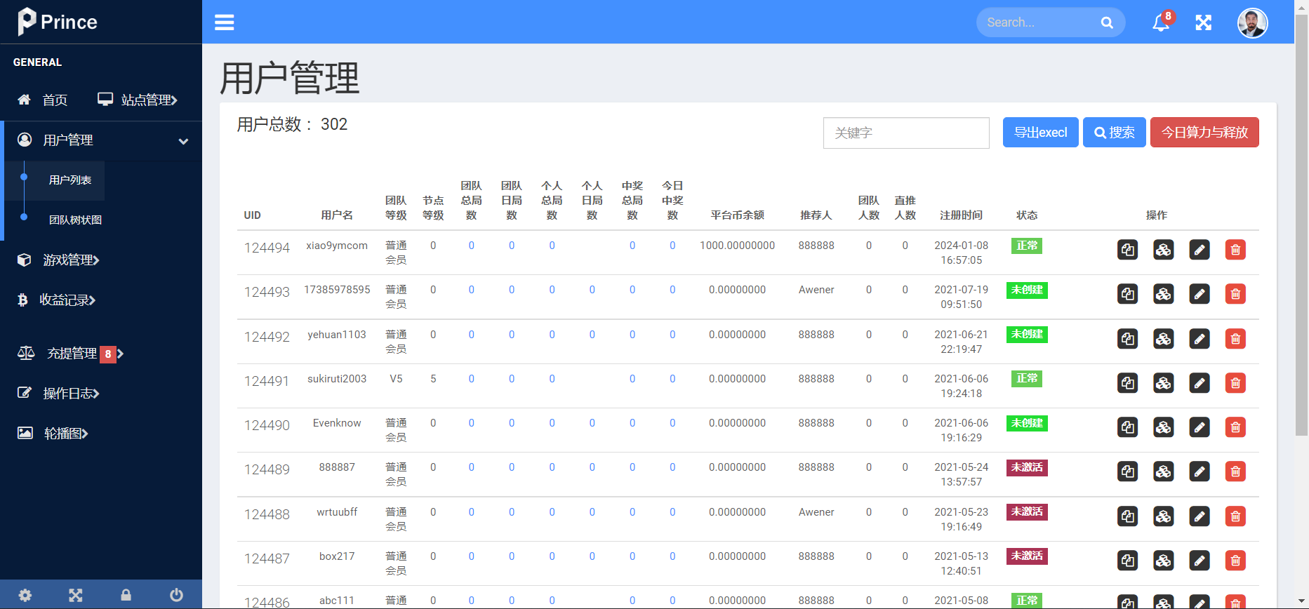The image size is (1309, 609).
Task: Expand the 操作日志 sidebar menu
Action: coord(58,394)
